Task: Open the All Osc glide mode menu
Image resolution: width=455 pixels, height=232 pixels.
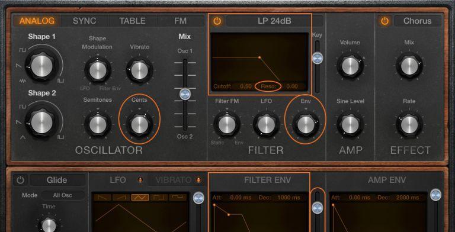Action: [63, 195]
